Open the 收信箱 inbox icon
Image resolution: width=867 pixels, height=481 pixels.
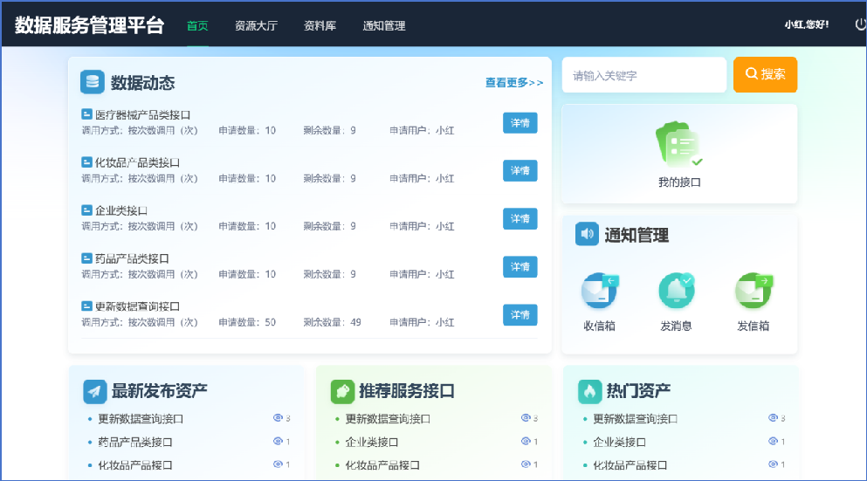(599, 291)
